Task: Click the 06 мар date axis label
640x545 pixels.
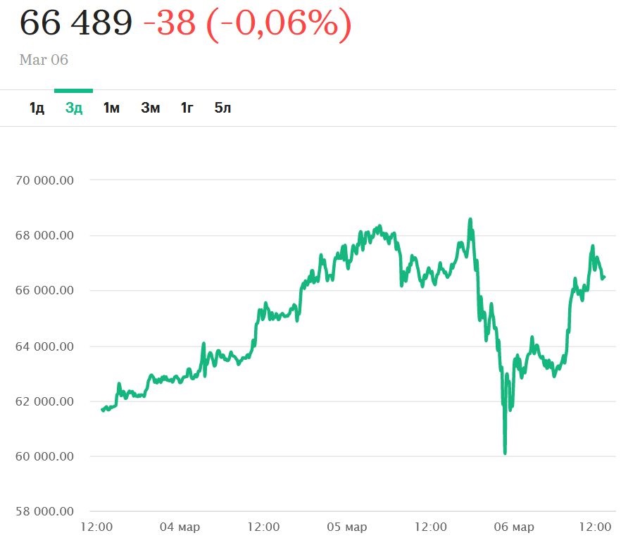Action: pos(514,527)
